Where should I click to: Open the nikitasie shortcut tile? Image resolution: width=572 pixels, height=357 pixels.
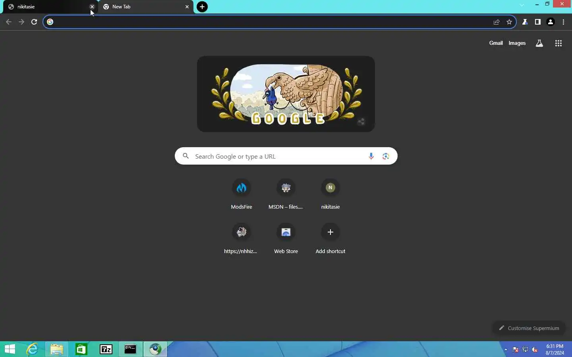pos(330,194)
